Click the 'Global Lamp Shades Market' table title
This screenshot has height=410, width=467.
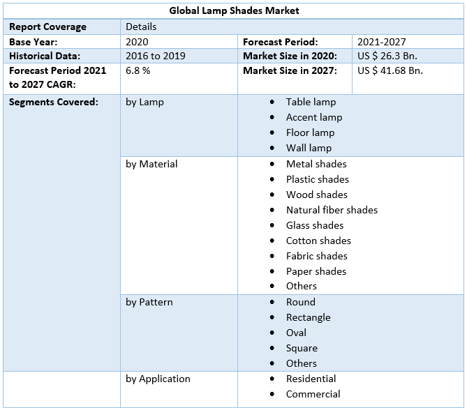[x=234, y=10]
